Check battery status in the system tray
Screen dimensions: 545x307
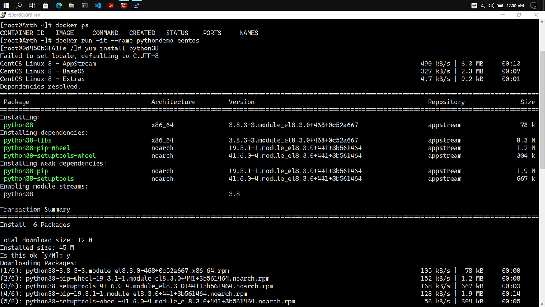click(500, 5)
